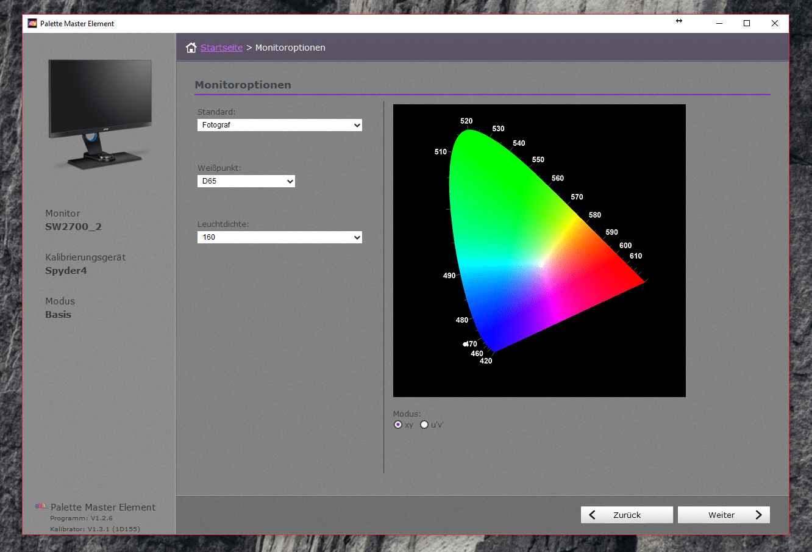
Task: Click the home icon in the breadcrumb bar
Action: point(191,47)
